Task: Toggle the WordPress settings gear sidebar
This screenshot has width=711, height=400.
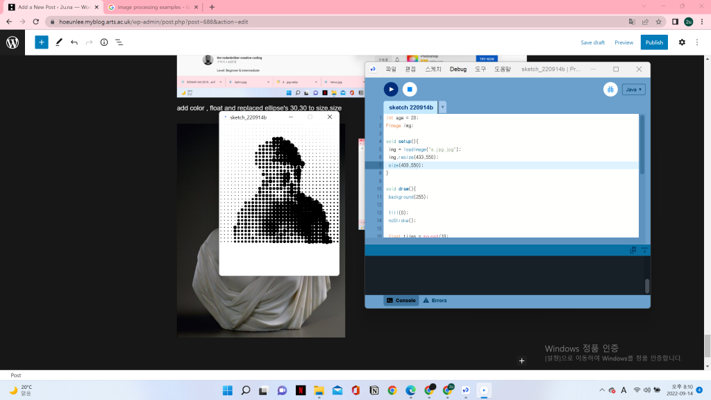Action: point(682,42)
